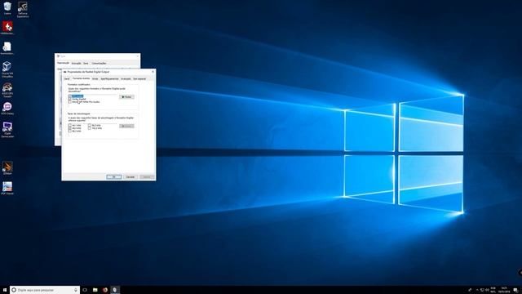Launch the orange-logo game desktop shortcut

7,168
